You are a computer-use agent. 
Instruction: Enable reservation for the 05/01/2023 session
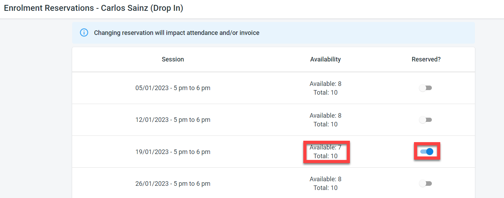(426, 88)
